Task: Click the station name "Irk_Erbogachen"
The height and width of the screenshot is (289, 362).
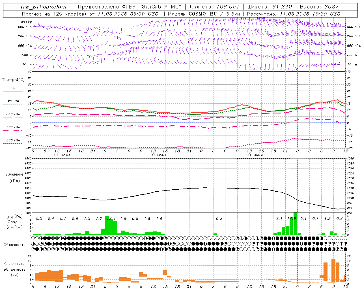Action: pyautogui.click(x=44, y=7)
